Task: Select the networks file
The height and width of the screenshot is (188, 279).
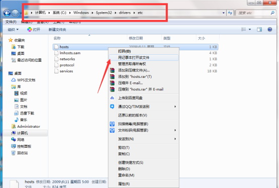Action: 67,59
